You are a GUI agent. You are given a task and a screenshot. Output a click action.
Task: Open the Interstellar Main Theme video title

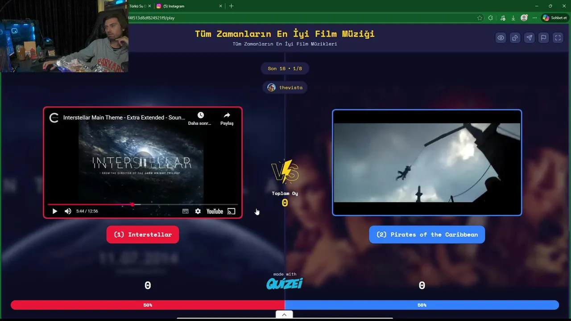[124, 118]
